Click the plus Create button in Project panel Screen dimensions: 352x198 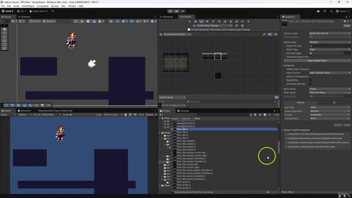point(161,115)
